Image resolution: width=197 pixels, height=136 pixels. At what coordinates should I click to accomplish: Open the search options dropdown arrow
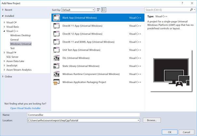tap(194, 10)
